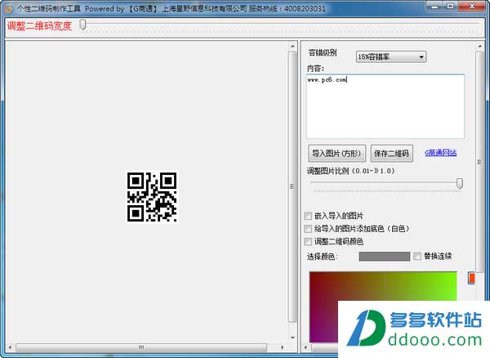Click the 导入图片(方形) button
Screen dimensions: 490x358
(336, 153)
